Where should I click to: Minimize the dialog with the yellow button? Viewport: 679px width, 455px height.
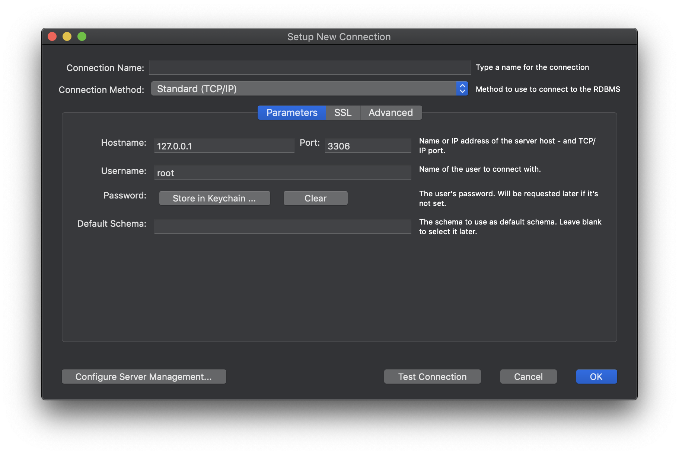point(67,36)
